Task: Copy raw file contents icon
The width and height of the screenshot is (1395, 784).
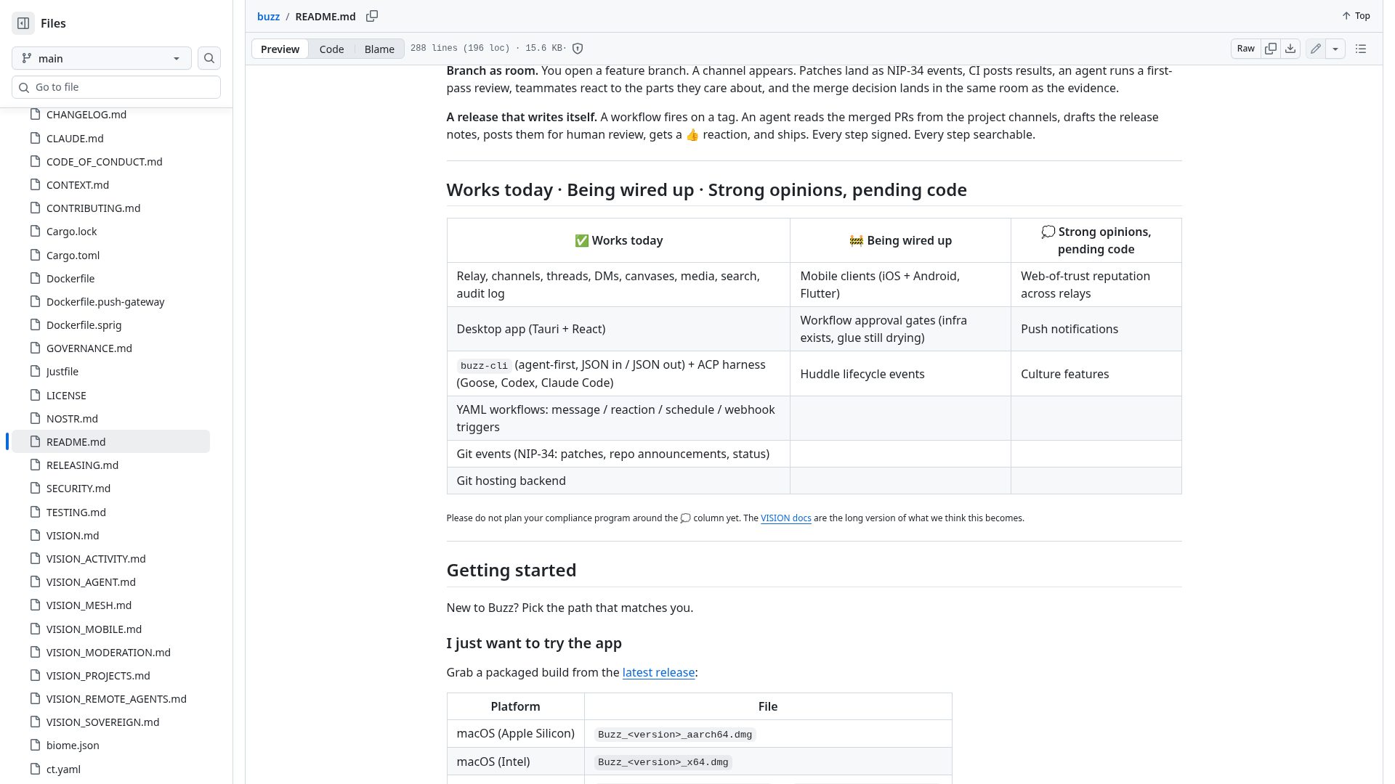Action: (x=1271, y=49)
